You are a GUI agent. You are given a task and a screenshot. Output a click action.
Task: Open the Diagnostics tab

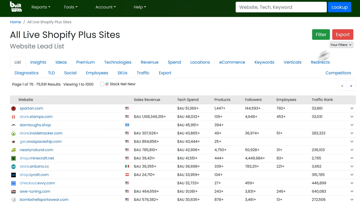(x=26, y=73)
